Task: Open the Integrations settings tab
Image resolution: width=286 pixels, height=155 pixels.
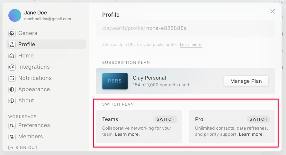Action: [x=34, y=67]
